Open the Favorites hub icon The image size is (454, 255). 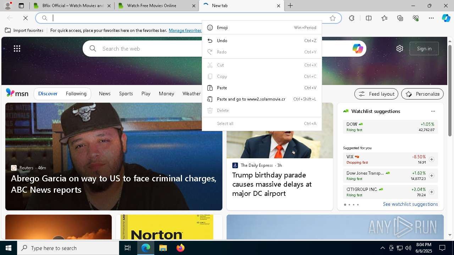(384, 18)
